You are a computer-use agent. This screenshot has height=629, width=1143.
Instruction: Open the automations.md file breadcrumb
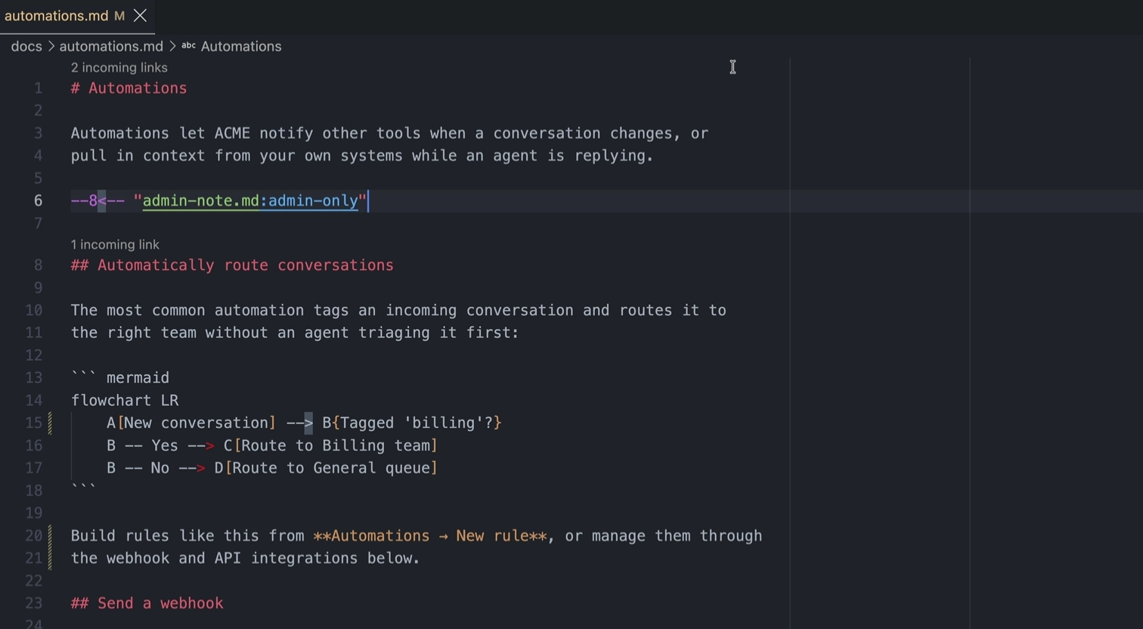[111, 46]
